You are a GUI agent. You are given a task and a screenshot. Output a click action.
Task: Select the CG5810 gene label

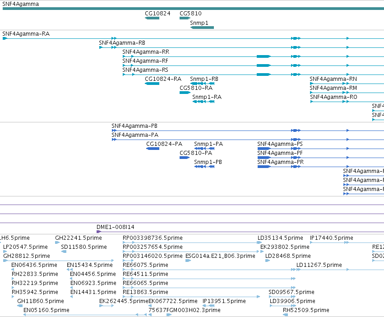(x=190, y=13)
